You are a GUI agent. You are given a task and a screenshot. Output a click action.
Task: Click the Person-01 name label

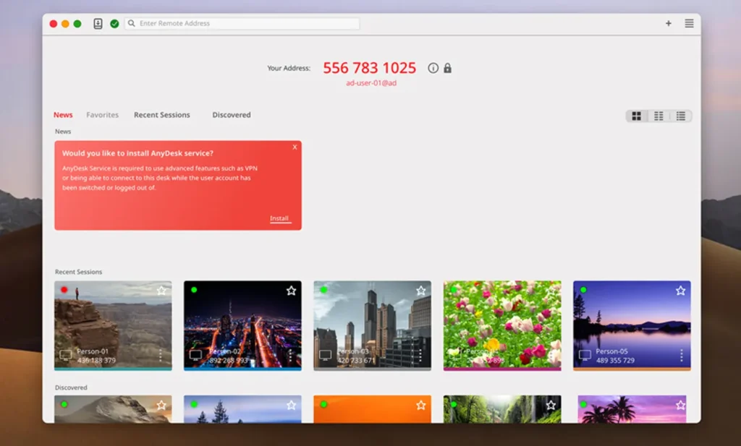pos(93,351)
